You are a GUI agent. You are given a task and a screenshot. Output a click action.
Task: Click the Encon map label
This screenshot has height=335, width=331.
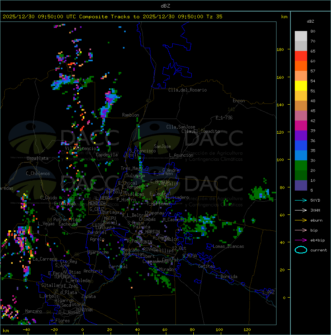pyautogui.click(x=239, y=101)
